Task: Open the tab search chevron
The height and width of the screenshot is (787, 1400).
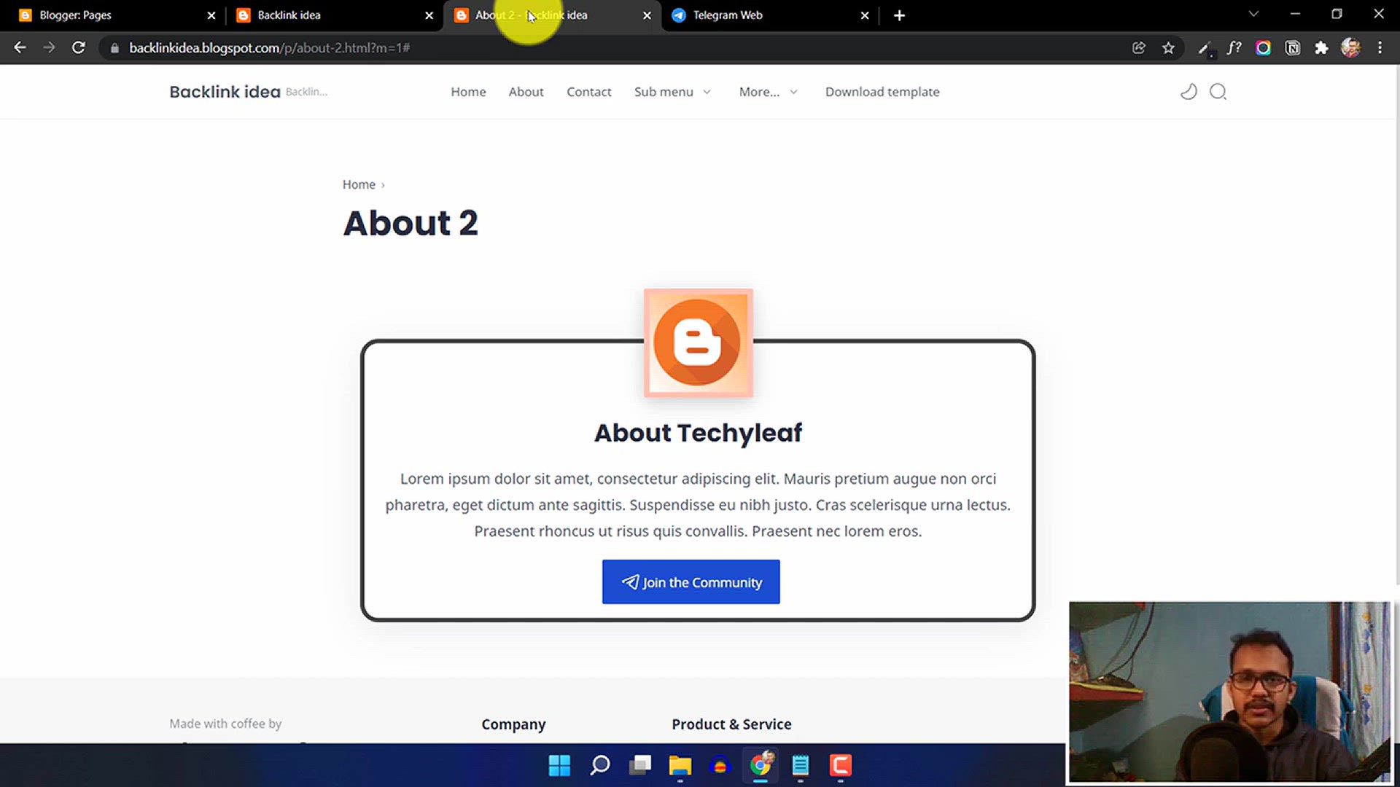Action: click(x=1253, y=14)
